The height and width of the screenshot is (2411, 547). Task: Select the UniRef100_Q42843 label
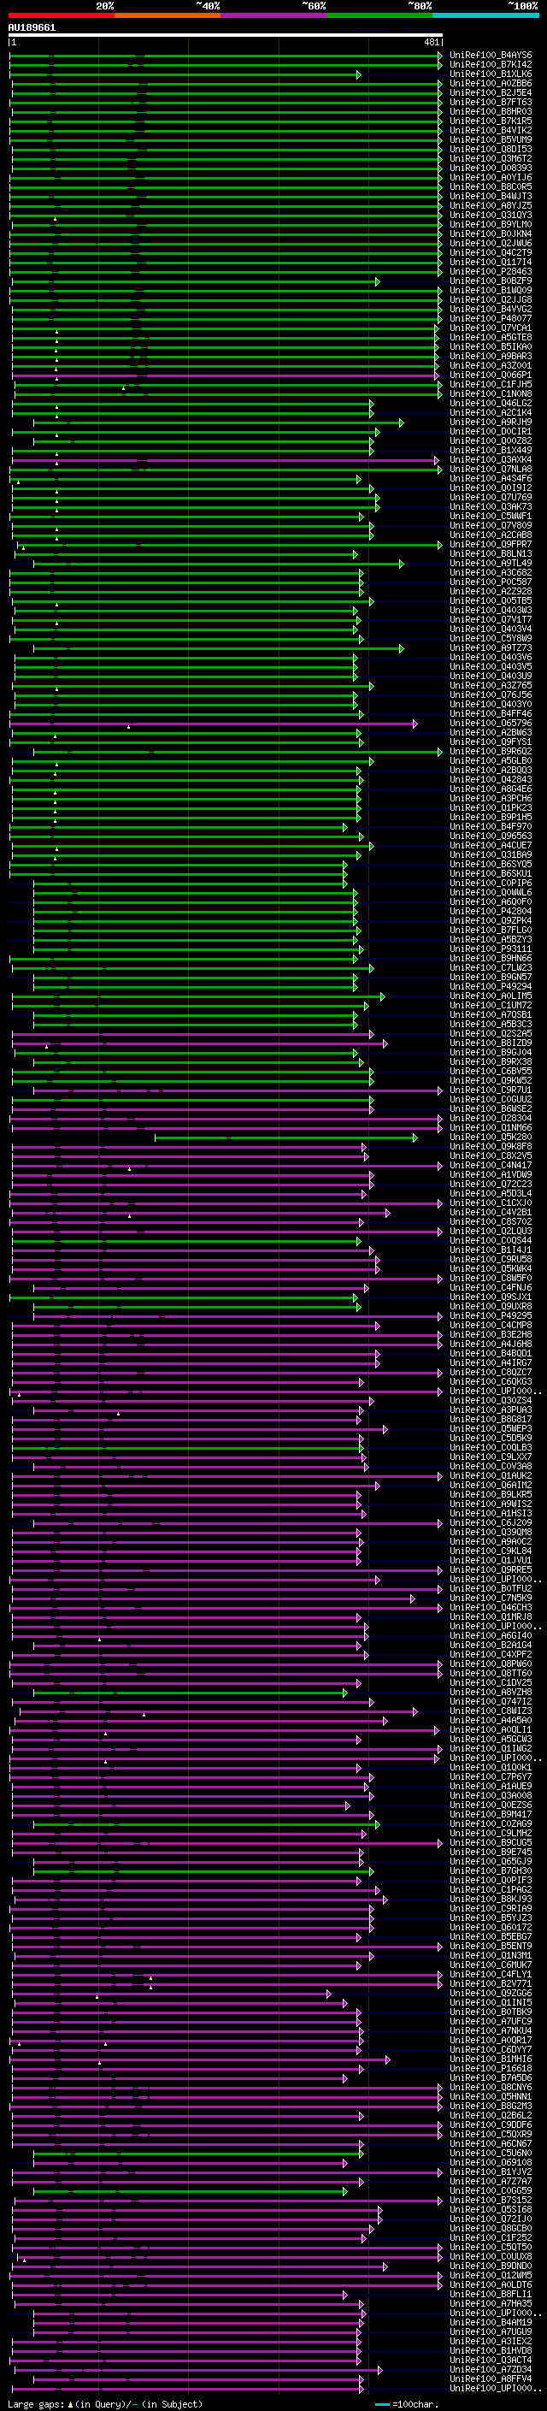(x=491, y=781)
